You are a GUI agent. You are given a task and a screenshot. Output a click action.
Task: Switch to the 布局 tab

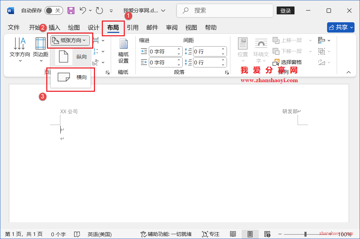coord(113,27)
